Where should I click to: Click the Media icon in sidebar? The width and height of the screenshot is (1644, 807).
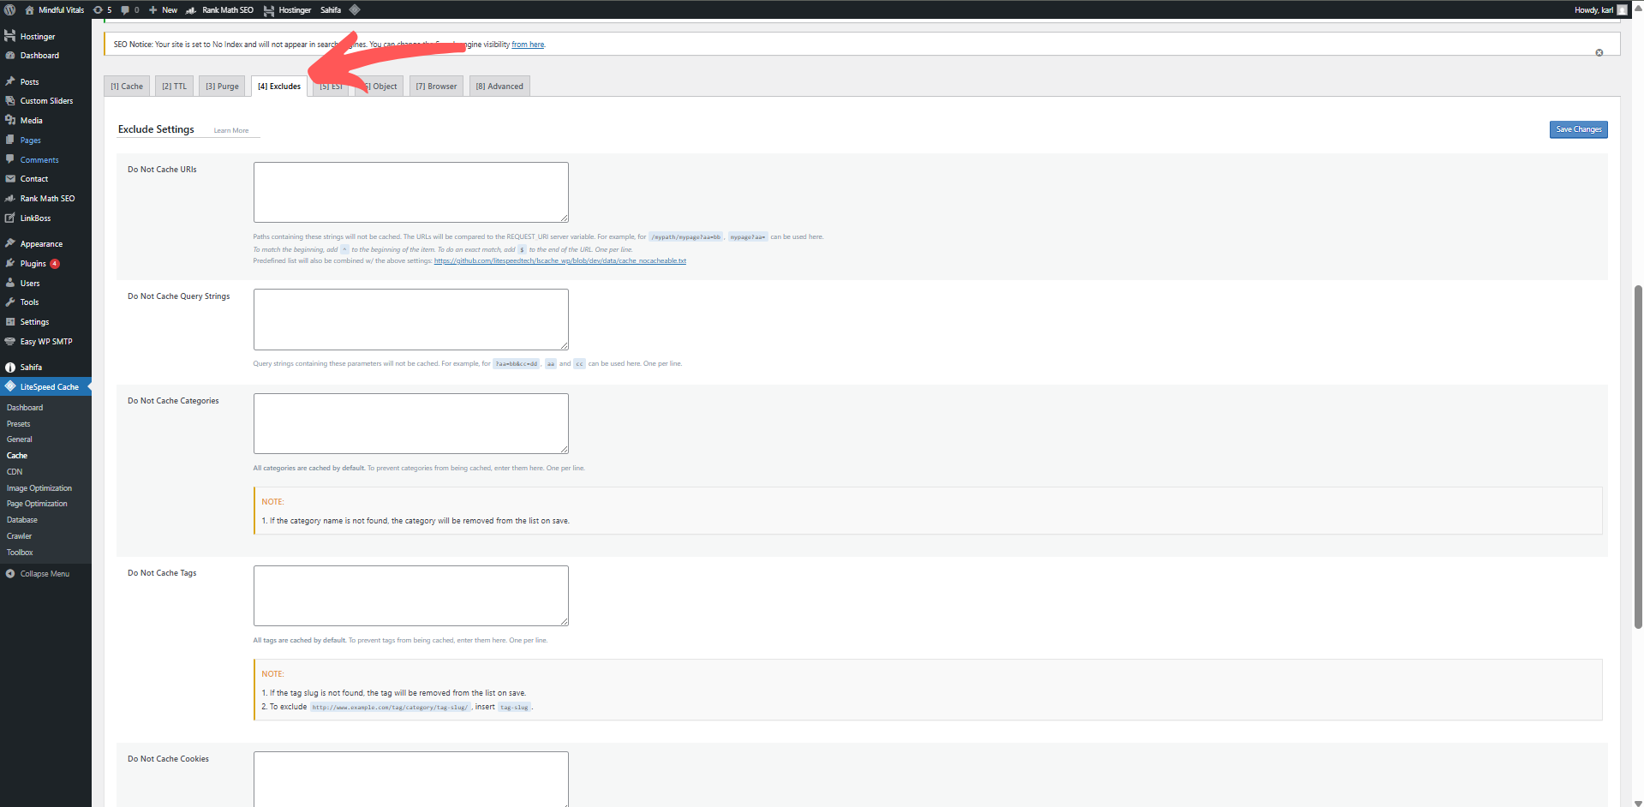(x=10, y=121)
